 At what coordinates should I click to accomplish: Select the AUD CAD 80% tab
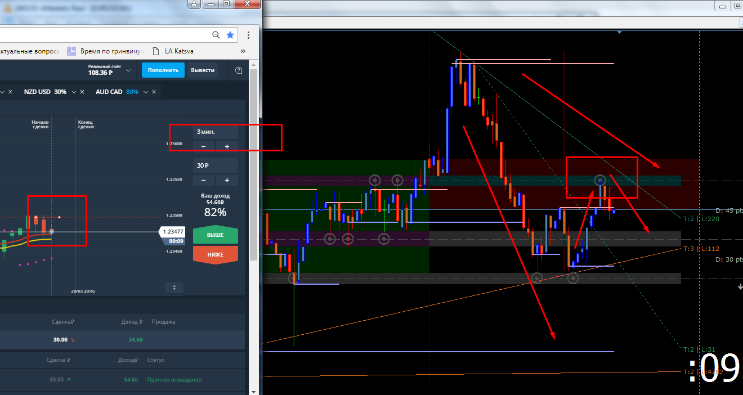pyautogui.click(x=117, y=92)
